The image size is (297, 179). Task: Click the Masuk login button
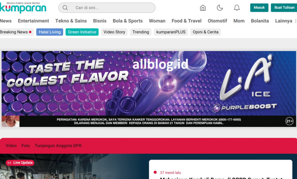tap(259, 8)
